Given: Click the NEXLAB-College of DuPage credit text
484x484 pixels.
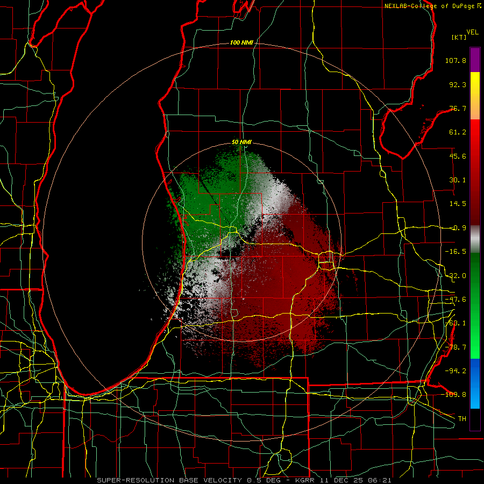Looking at the screenshot, I should click(433, 6).
